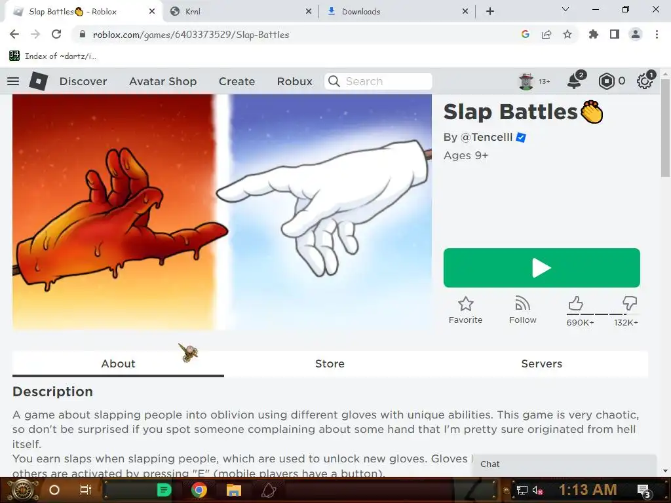Viewport: 671px width, 503px height.
Task: Open the Avatar Shop page
Action: tap(163, 81)
